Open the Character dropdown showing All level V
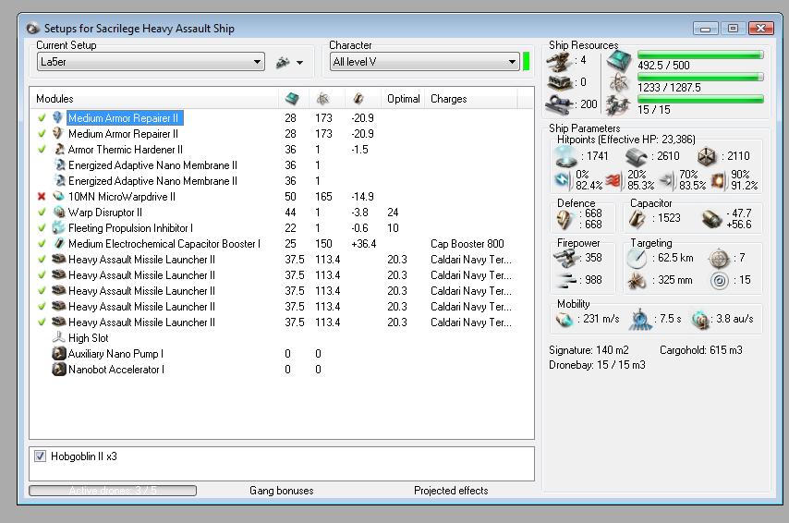 coord(424,62)
